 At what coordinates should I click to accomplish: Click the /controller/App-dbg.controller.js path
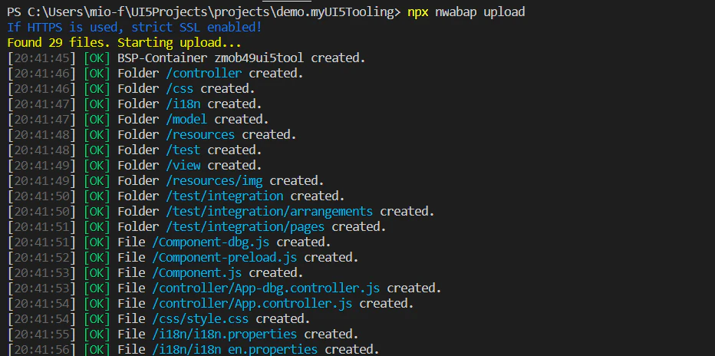coord(266,288)
